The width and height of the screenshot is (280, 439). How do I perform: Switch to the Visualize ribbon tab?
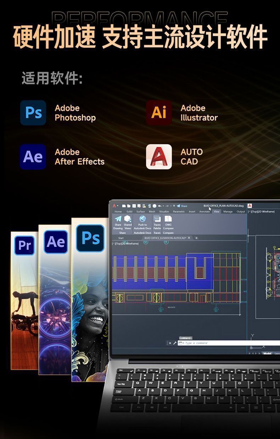pos(164,212)
